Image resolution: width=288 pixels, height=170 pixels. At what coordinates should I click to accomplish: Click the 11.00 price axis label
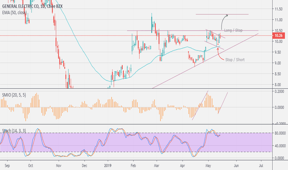pyautogui.click(x=279, y=20)
